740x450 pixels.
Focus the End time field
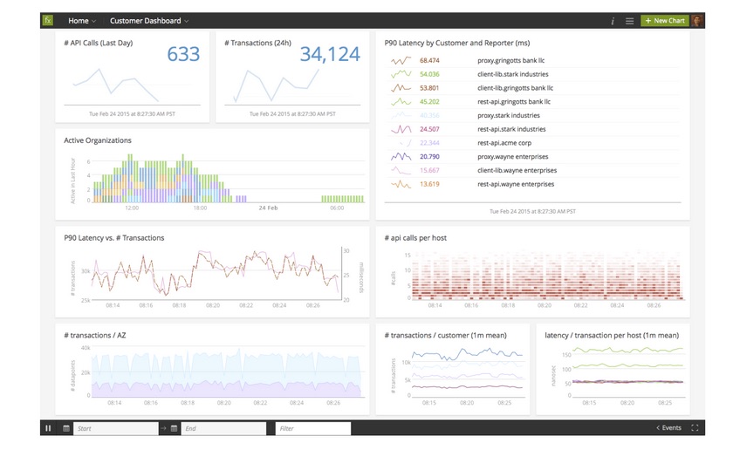223,428
